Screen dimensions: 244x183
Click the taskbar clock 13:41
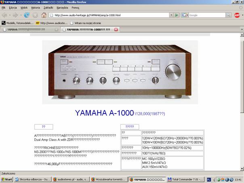click(x=238, y=180)
